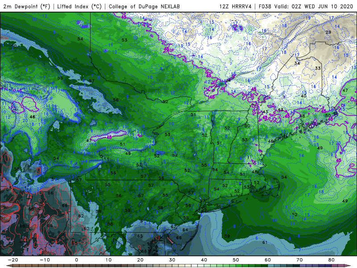Click the 70 label on the color scale

point(299,260)
